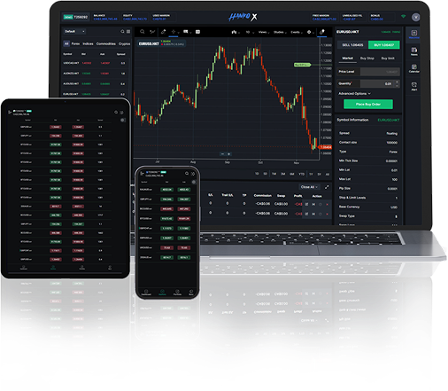Open the user profile avatar

[416, 17]
